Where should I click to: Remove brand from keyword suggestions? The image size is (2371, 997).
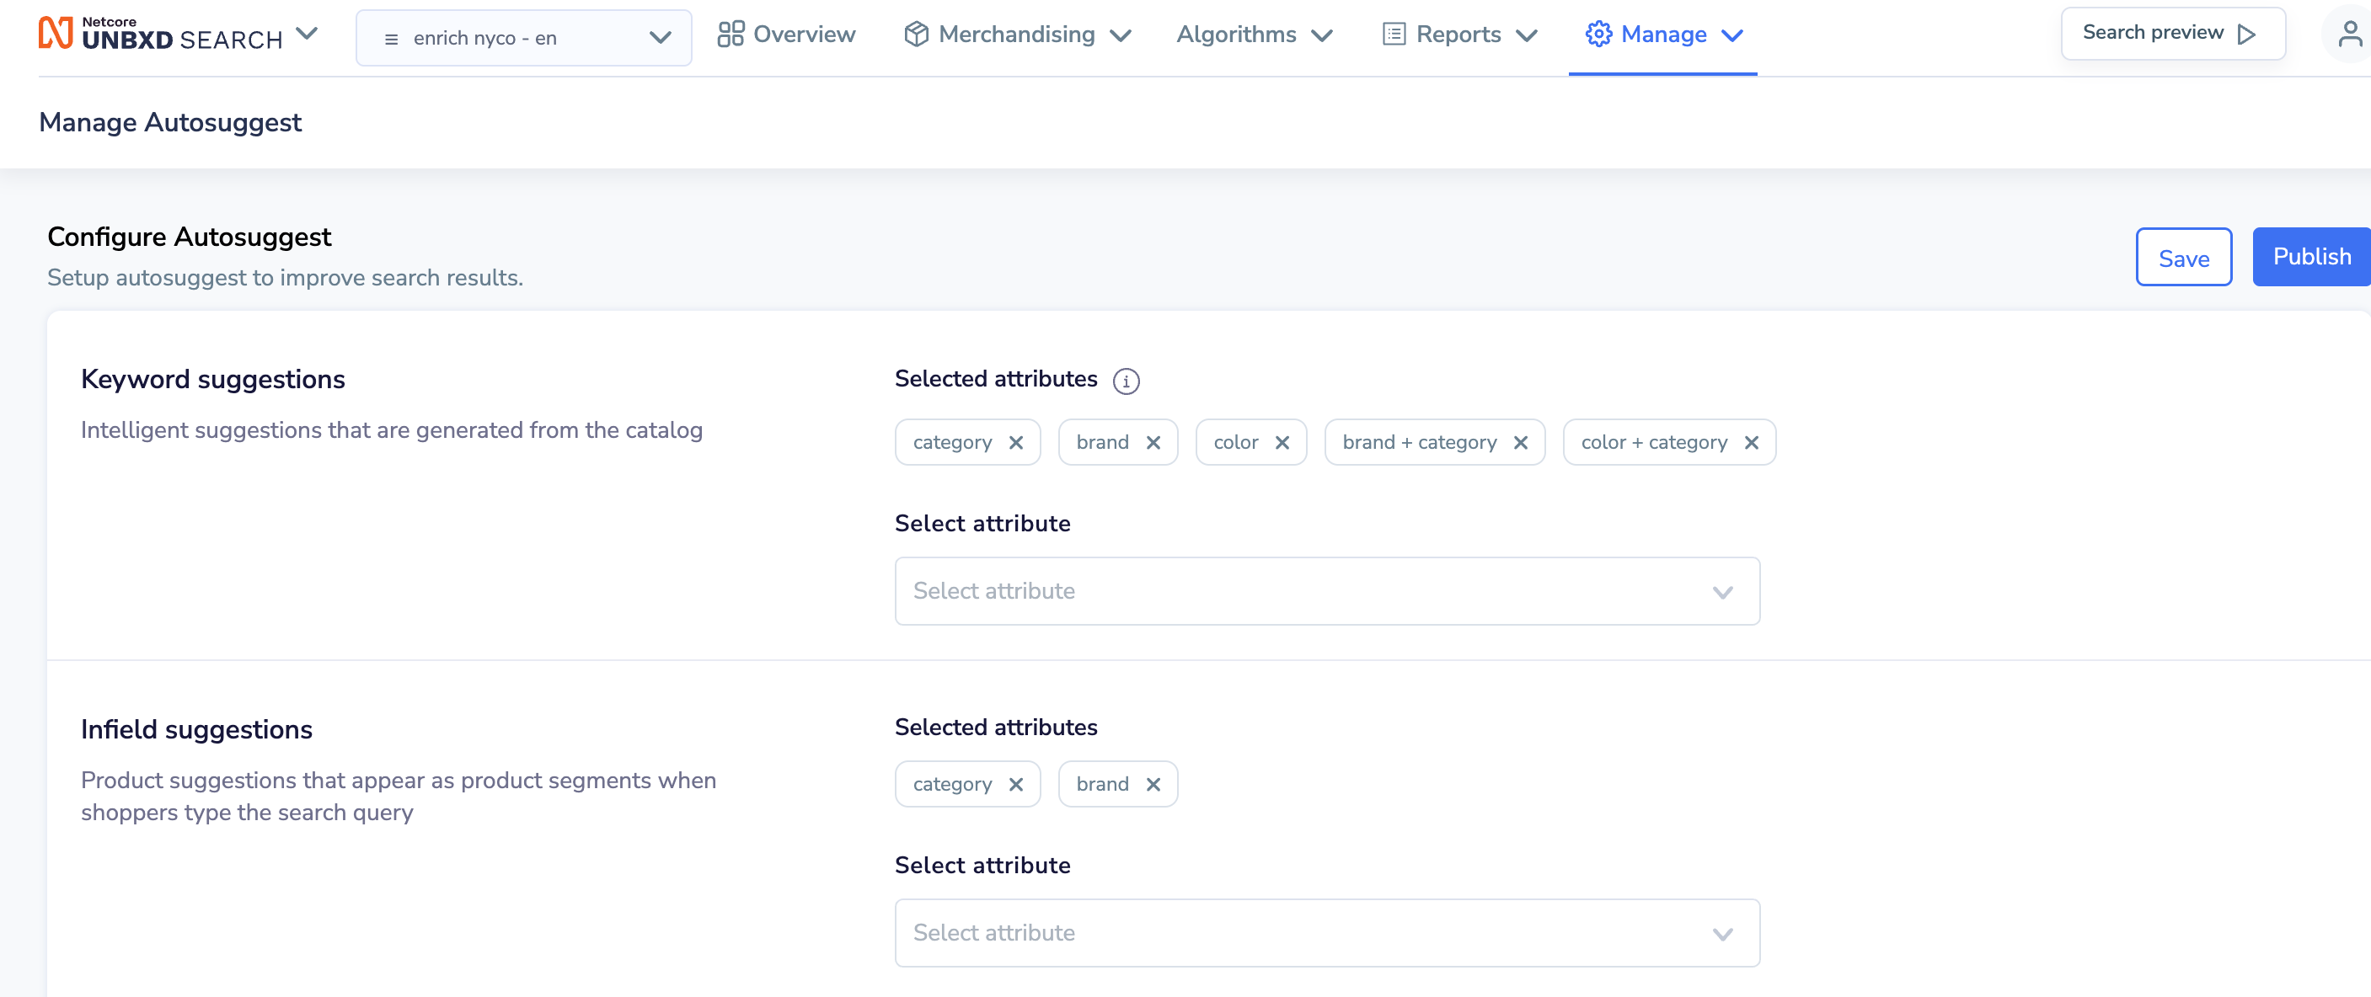1153,443
